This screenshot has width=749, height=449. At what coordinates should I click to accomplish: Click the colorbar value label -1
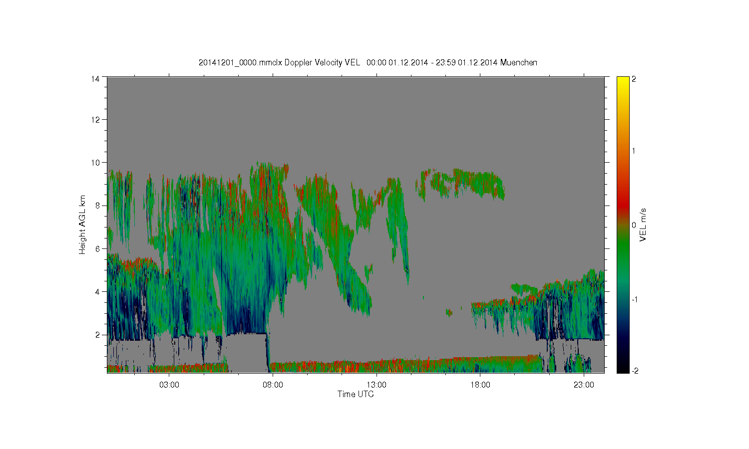(x=634, y=299)
